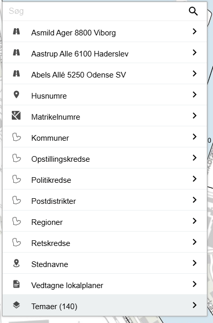Select the Husnumre search category

click(x=105, y=95)
